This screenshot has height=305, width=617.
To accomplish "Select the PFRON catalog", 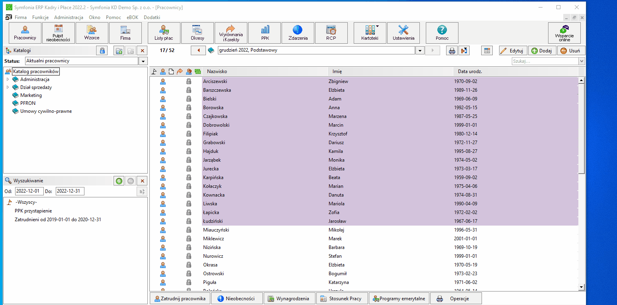I will pos(28,103).
